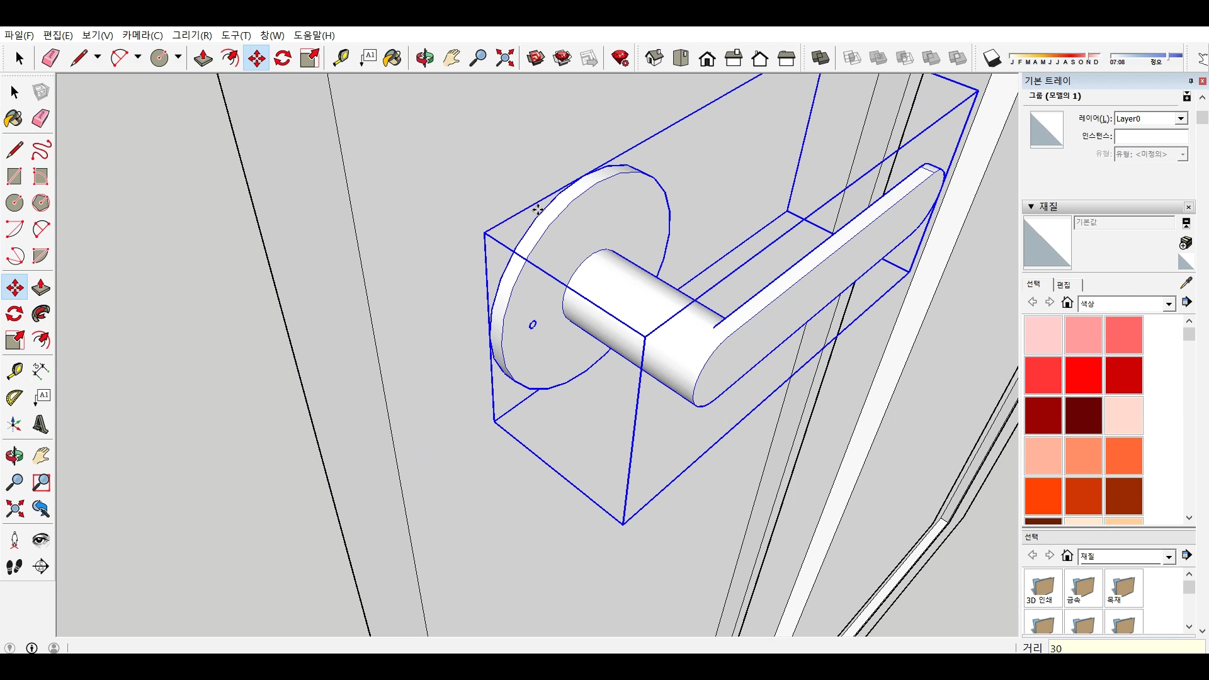Select the Eraser tool in top toolbar
The image size is (1209, 680).
50,59
